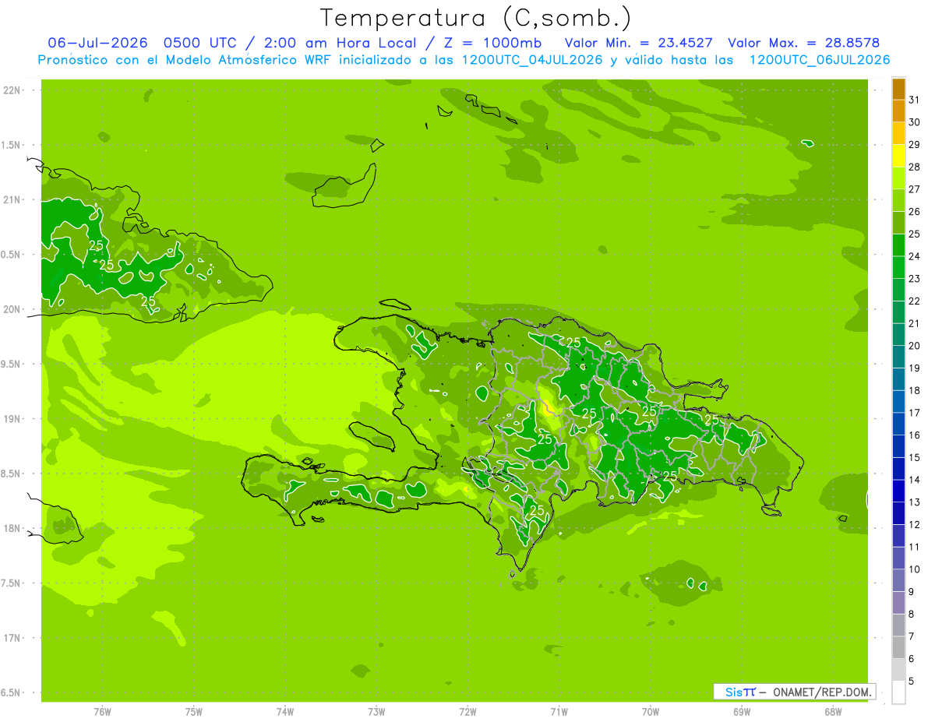Click the teal band between 19 and 20
935x722 pixels.
(898, 357)
